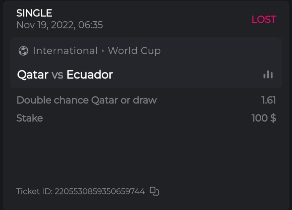Screen dimensions: 292x210
Task: Click the Ticket ID number text
Action: pos(100,192)
